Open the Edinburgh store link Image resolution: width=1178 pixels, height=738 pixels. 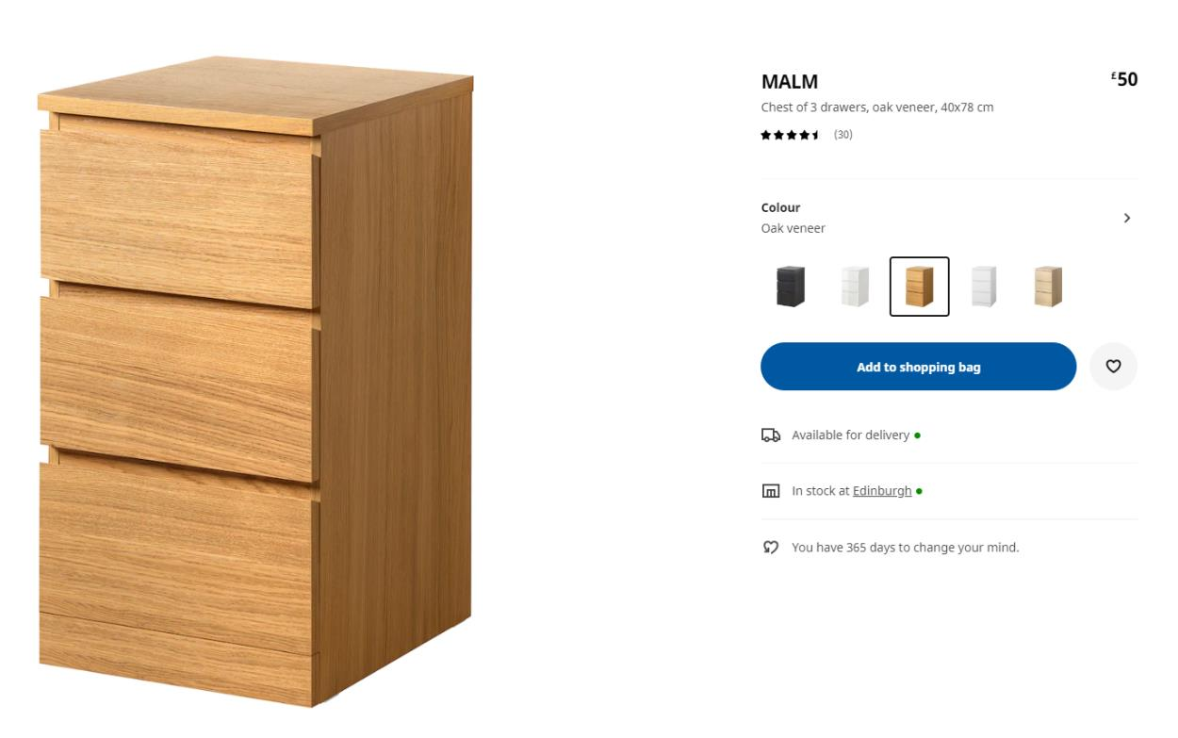(882, 491)
